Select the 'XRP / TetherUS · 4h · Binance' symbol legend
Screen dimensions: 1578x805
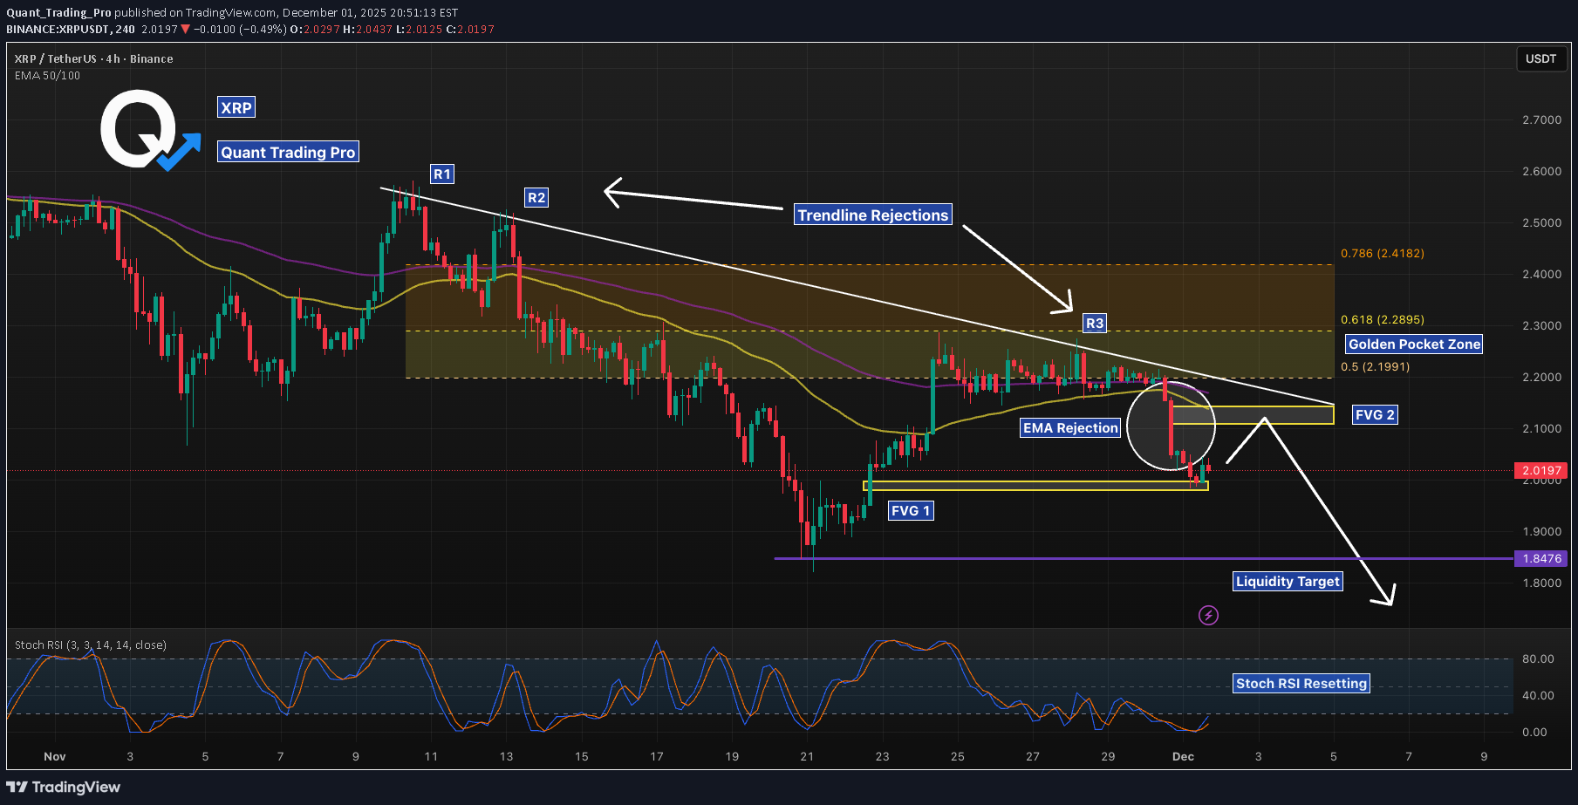[x=92, y=58]
